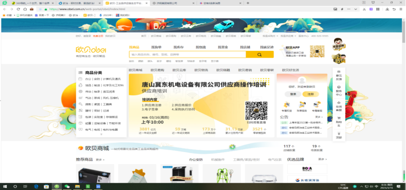The width and height of the screenshot is (406, 190).
Task: Go to browser home page icon
Action: point(25,9)
